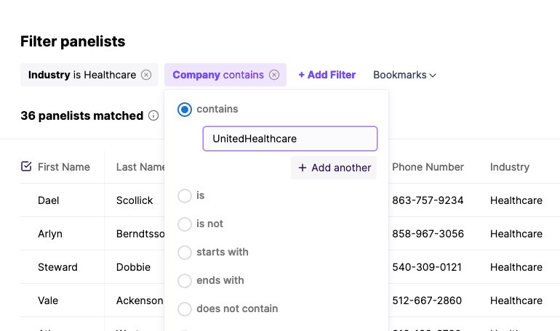Remove the Company contains filter
Image resolution: width=560 pixels, height=331 pixels.
coord(274,75)
